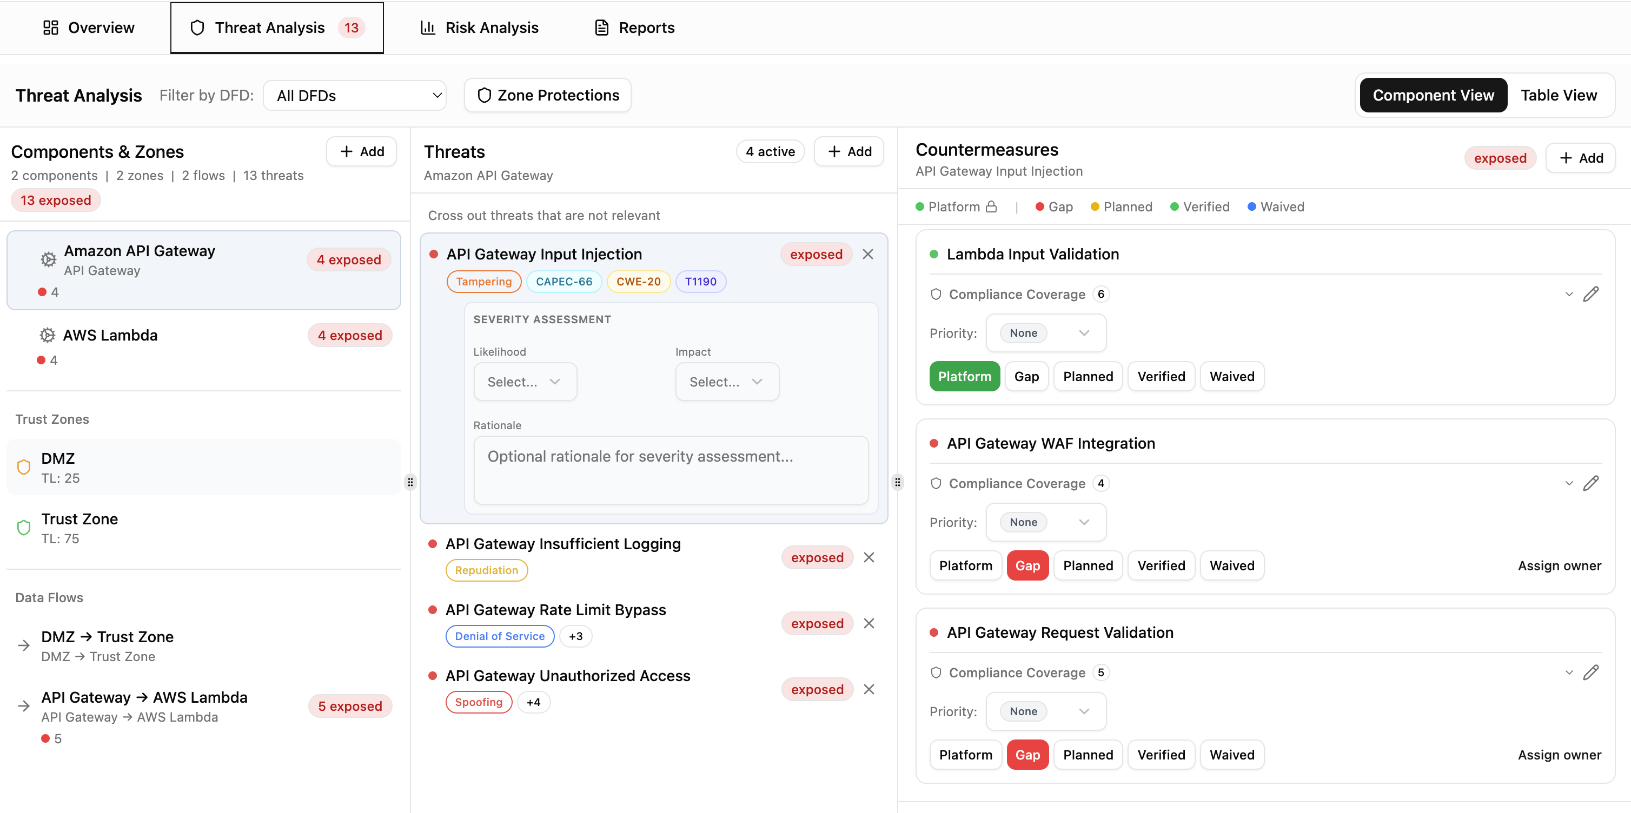Click the Reports document icon
This screenshot has width=1631, height=813.
click(x=601, y=27)
